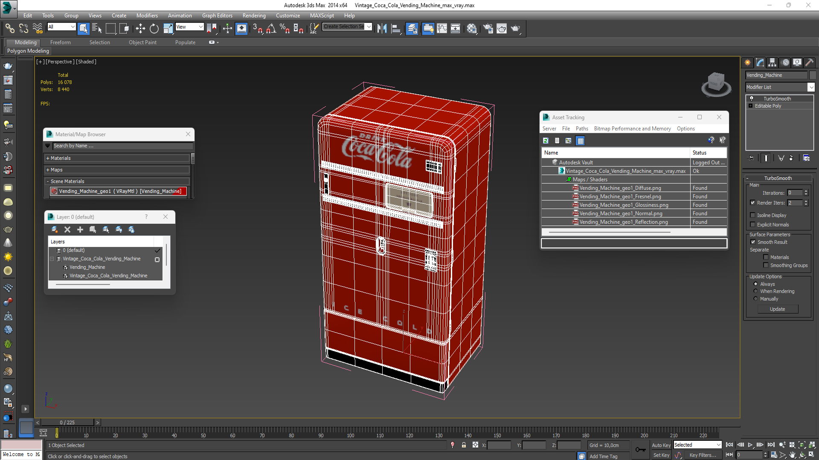The image size is (819, 460).
Task: Toggle the Render Iters checkbox
Action: click(753, 203)
